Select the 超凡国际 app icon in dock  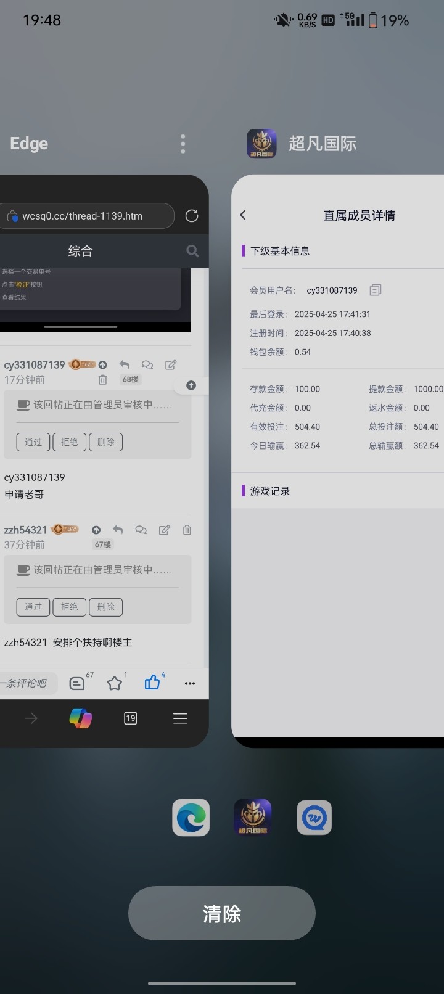pos(253,818)
